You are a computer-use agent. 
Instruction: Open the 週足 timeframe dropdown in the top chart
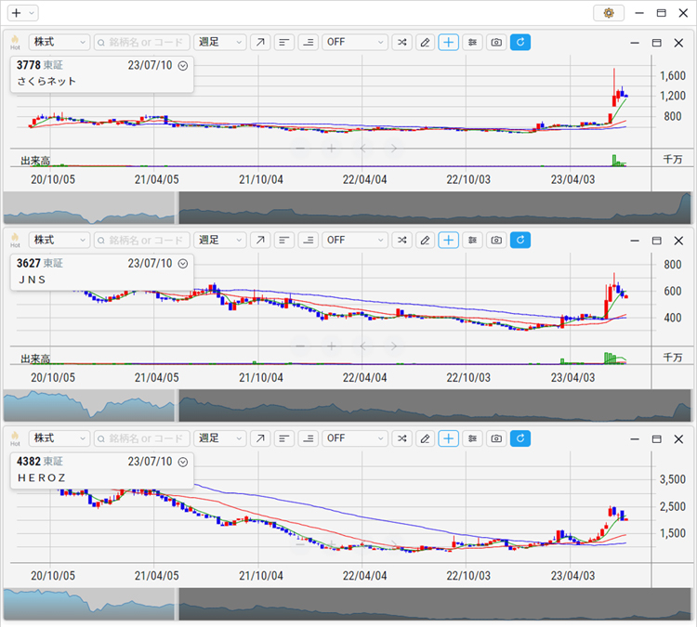coord(220,42)
